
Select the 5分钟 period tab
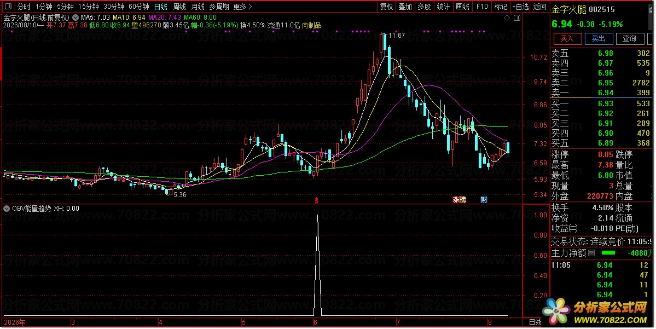(65, 7)
